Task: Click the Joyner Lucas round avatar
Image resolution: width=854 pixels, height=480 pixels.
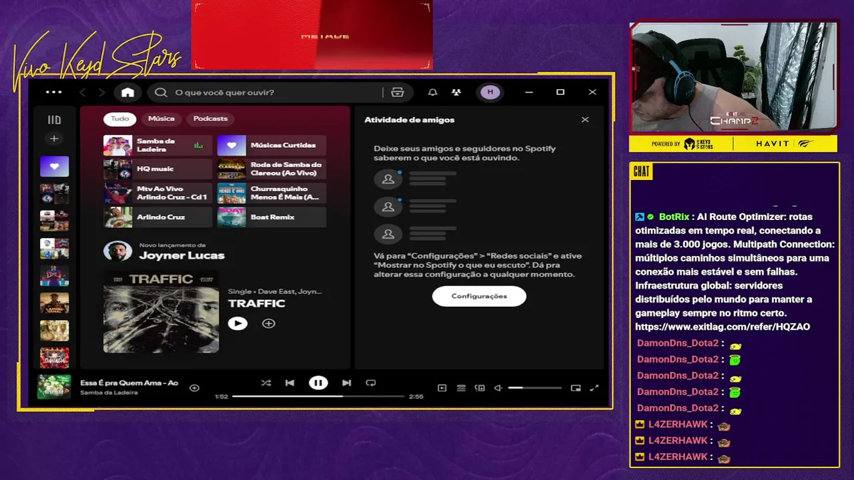Action: point(117,251)
